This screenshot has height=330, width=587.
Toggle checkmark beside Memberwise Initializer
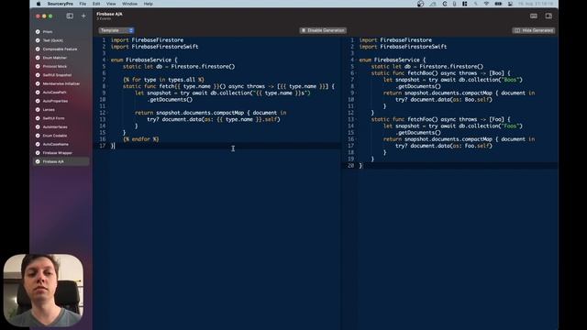pos(38,83)
